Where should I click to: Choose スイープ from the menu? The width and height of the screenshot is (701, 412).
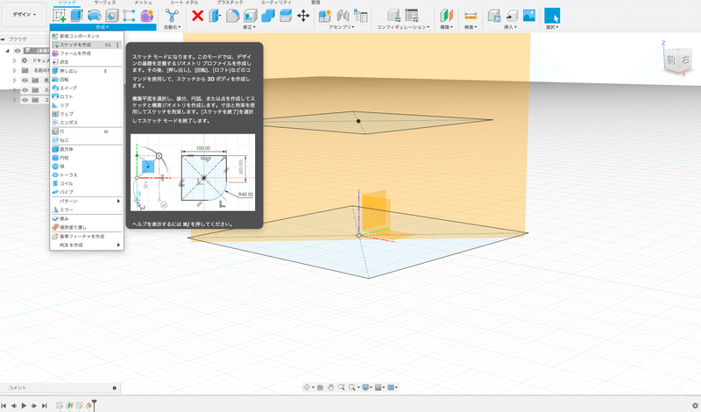[x=87, y=89]
